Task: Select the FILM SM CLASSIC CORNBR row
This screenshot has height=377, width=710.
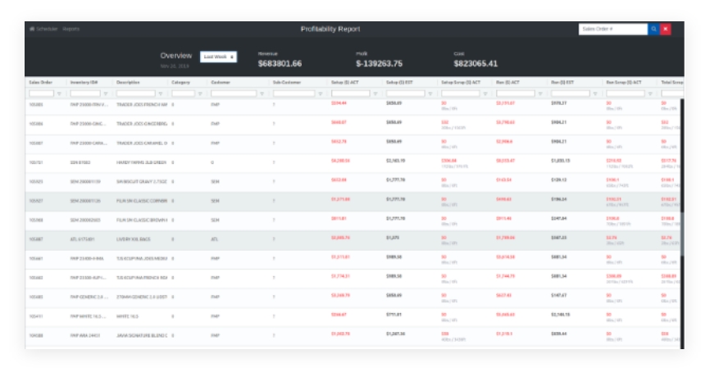Action: pos(353,202)
